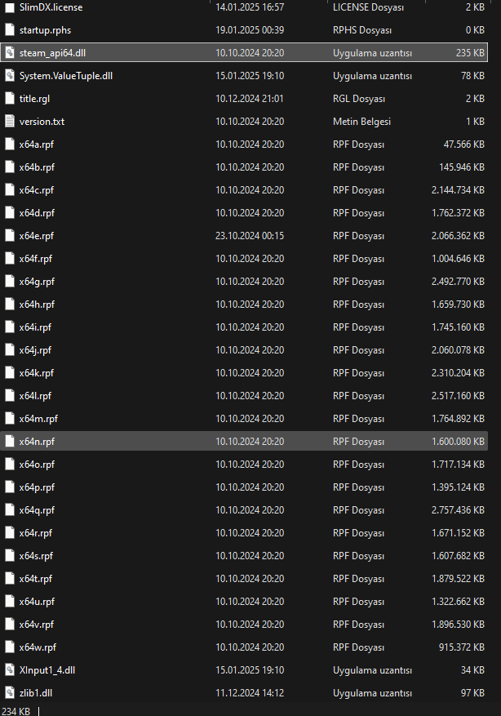Screen dimensions: 501x716
Task: Click the version.txt text document icon
Action: point(10,122)
